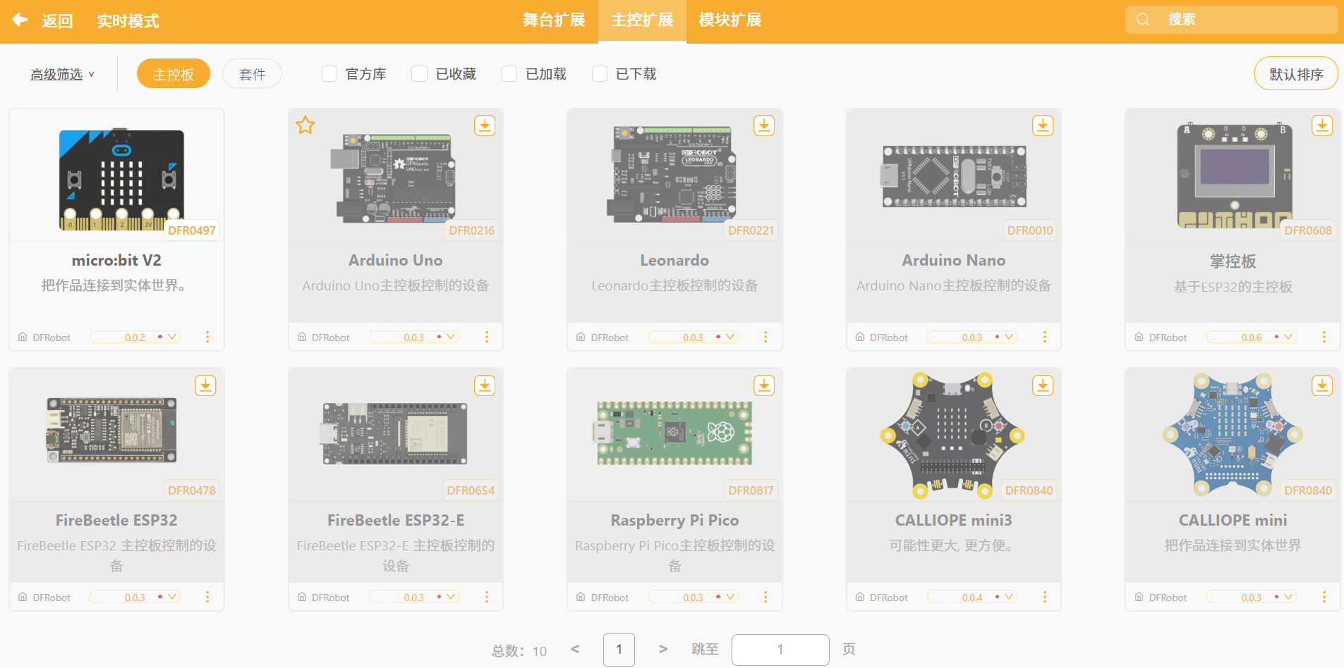
Task: Open version dropdown on FireBeetle ESP32 card
Action: [135, 597]
